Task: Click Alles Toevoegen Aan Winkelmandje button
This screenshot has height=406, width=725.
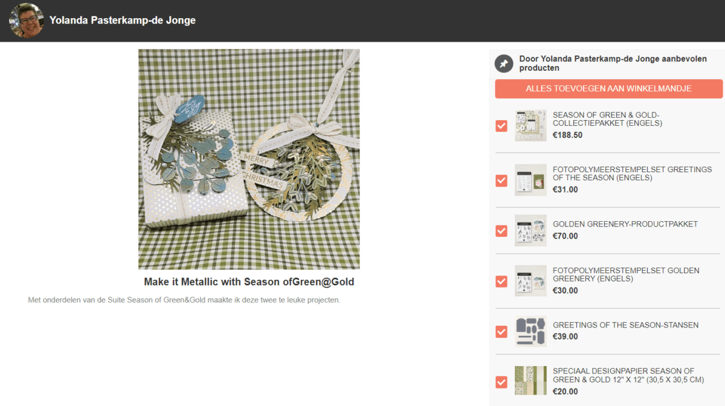Action: pos(608,89)
